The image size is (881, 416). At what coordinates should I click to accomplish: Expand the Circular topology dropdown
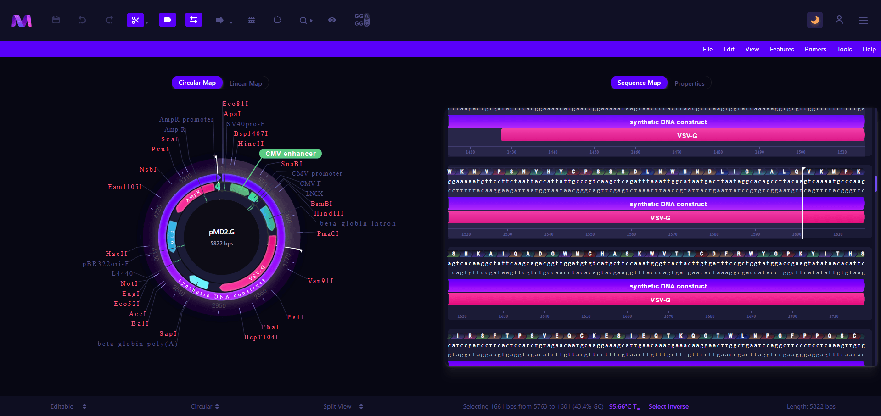[x=205, y=406]
